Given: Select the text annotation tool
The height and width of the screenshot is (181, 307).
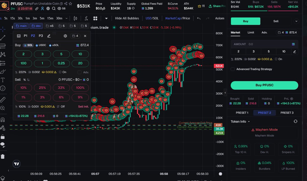Looking at the screenshot, I should tap(3, 80).
